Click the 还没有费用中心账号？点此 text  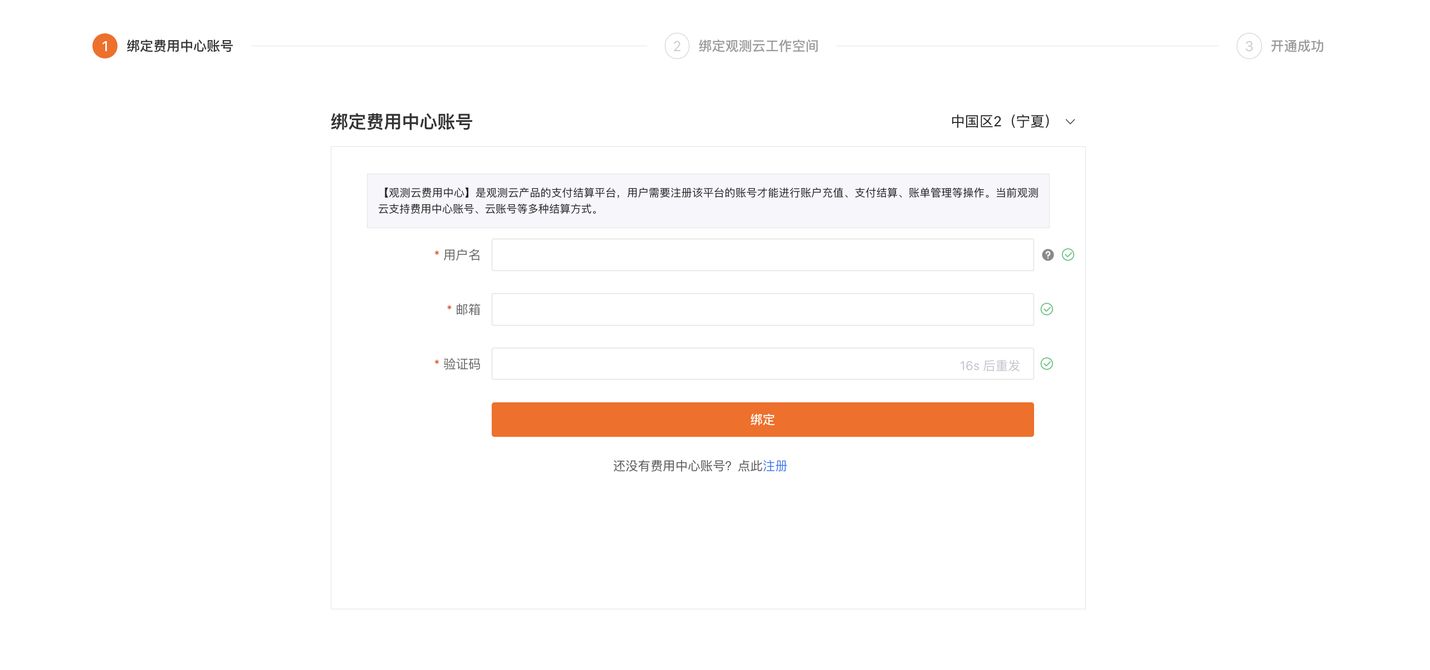point(688,466)
